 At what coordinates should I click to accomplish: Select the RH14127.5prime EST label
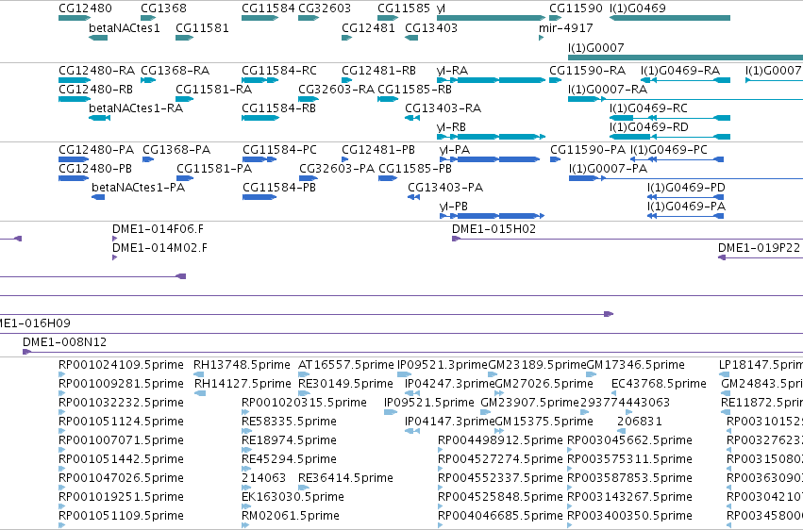(x=243, y=384)
